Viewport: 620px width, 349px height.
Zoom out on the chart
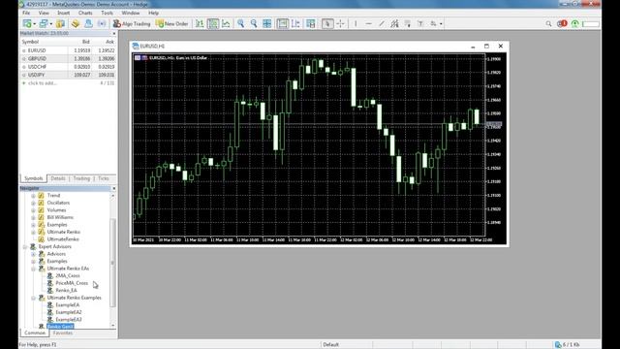click(254, 23)
